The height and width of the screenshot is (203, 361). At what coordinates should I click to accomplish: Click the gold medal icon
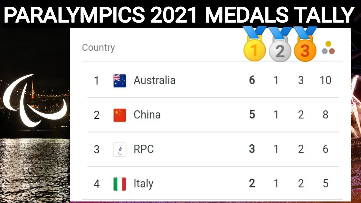(x=254, y=44)
